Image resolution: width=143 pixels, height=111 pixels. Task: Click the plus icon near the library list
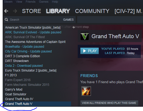point(74,27)
